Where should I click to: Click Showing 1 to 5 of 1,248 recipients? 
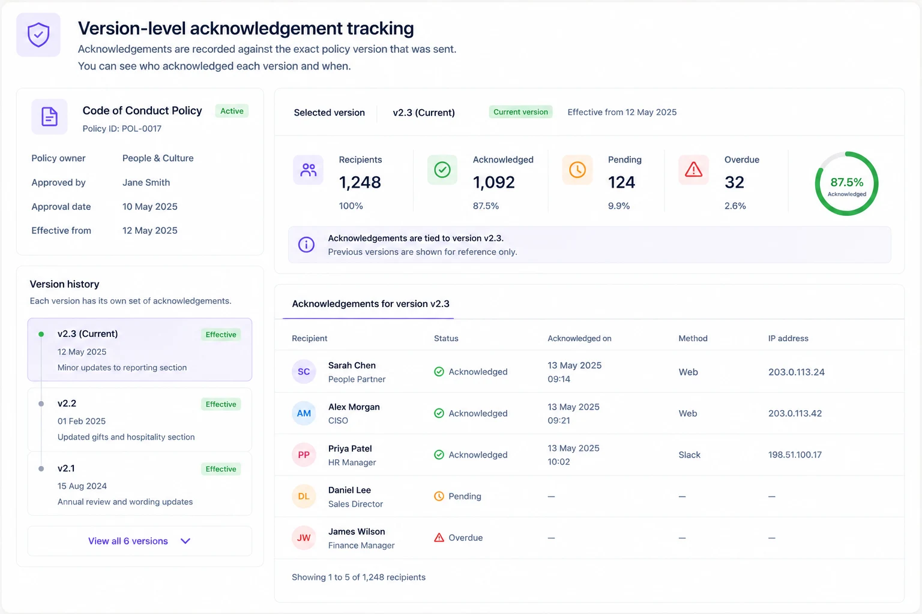point(358,577)
